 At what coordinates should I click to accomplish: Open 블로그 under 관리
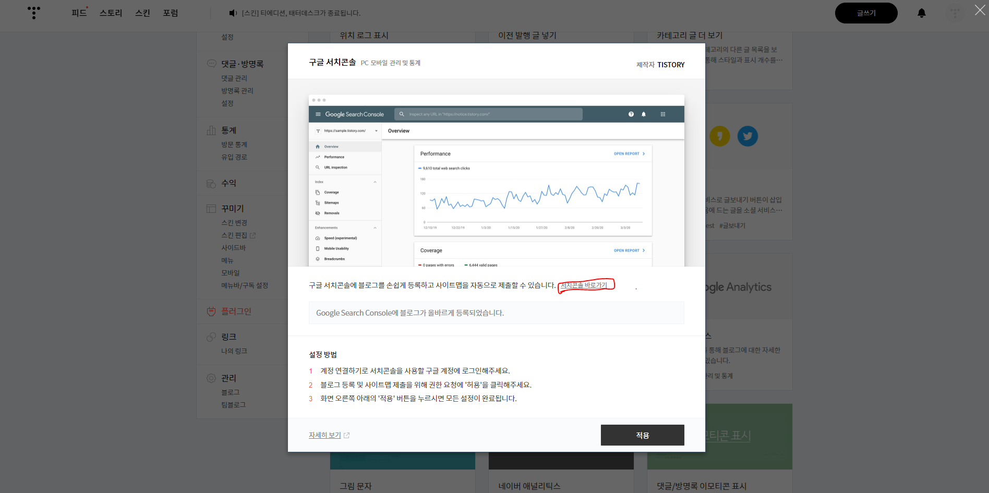tap(230, 392)
